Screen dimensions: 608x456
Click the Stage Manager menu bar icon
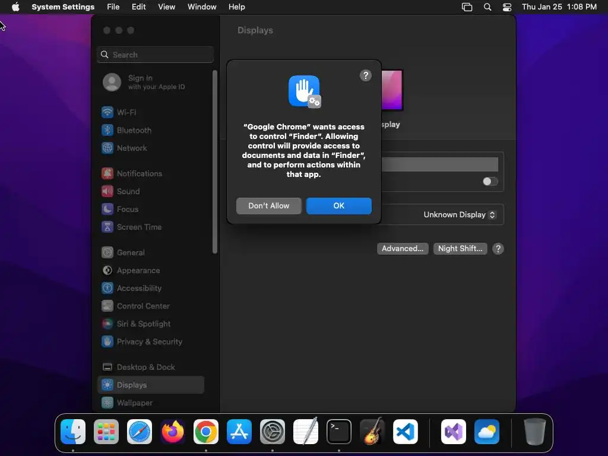(467, 7)
